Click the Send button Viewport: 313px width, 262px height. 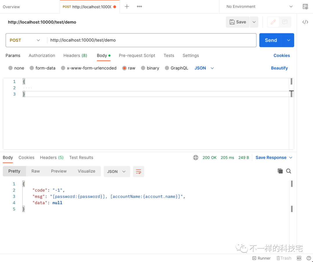click(270, 40)
